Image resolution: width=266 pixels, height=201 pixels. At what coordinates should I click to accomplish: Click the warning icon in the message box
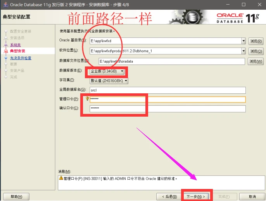(x=61, y=178)
